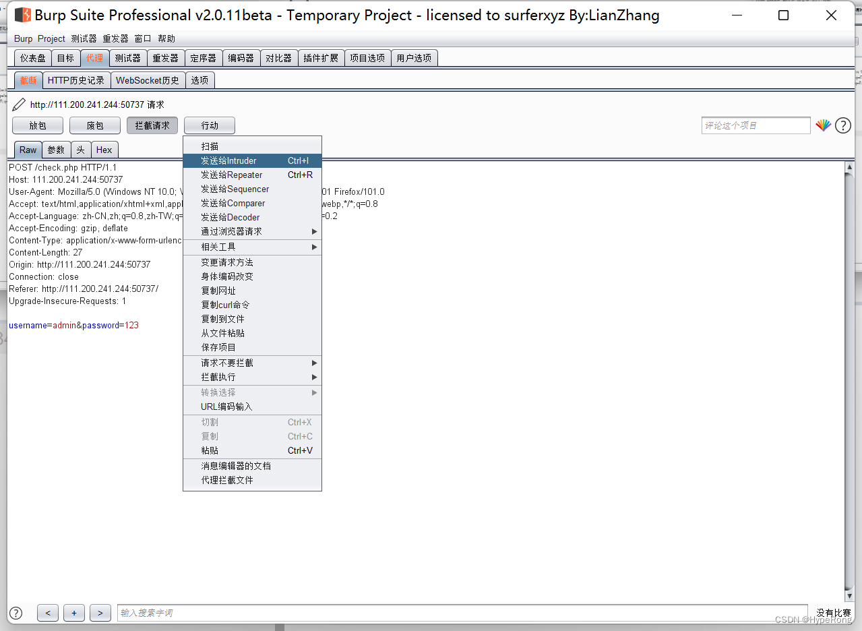Select 扫描 from context menu

tap(252, 146)
